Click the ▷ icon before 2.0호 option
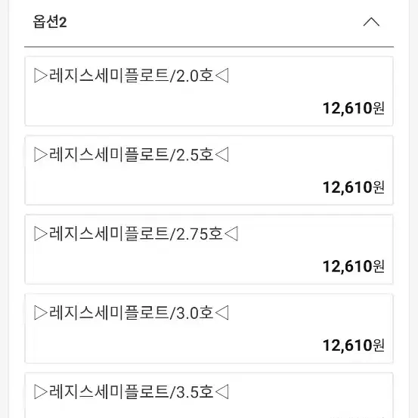The width and height of the screenshot is (418, 418). click(41, 76)
